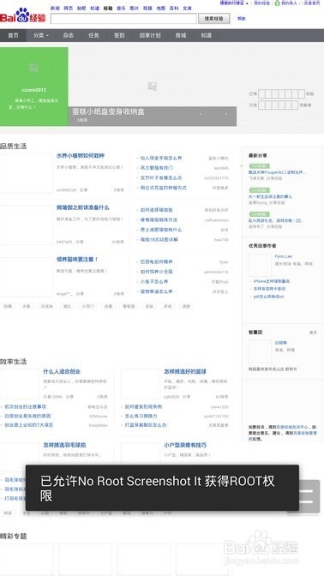
Task: Open article 什么人适合创业
Action: coord(62,372)
